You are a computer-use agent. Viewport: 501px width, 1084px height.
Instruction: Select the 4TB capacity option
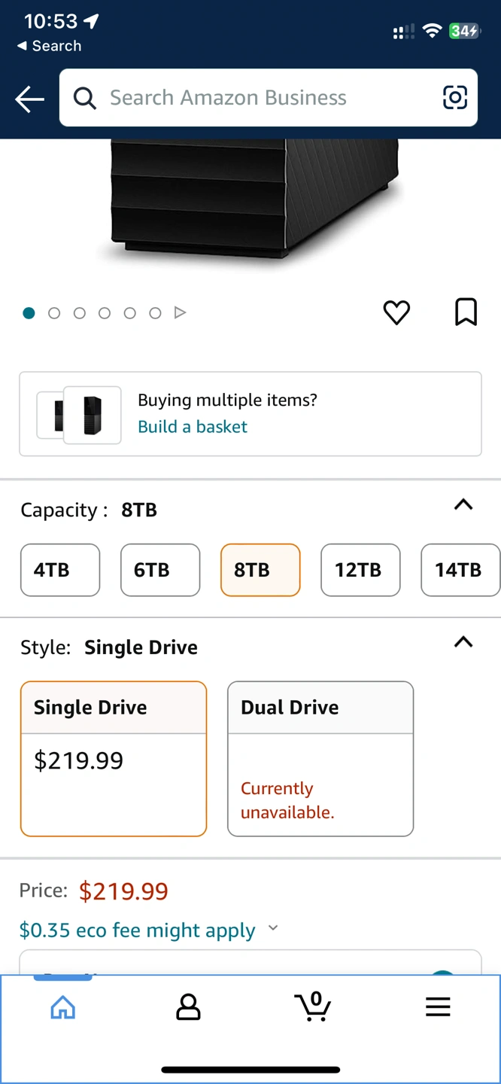coord(60,570)
